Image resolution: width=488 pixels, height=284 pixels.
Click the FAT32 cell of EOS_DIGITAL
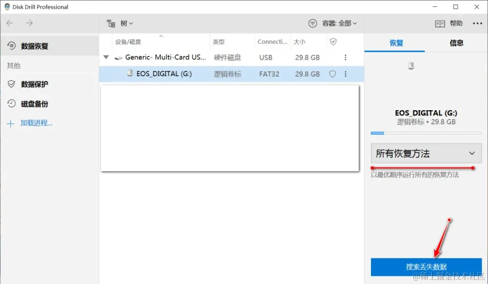click(269, 74)
